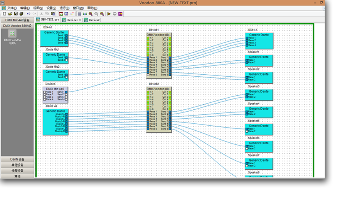
Task: Select the Device4 DMIX Mic 440 block title
Action: [x=55, y=89]
